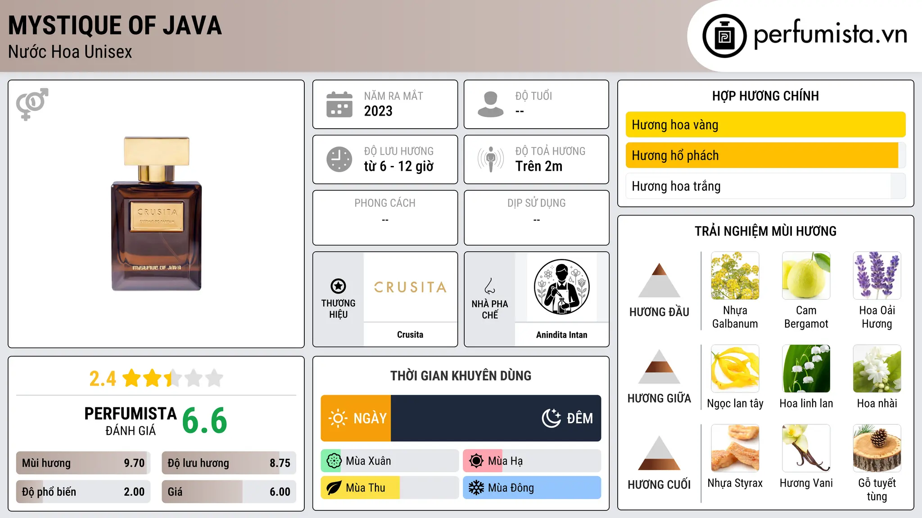Click the MYSTIQUE OF JAVA title
The height and width of the screenshot is (518, 922).
click(115, 25)
